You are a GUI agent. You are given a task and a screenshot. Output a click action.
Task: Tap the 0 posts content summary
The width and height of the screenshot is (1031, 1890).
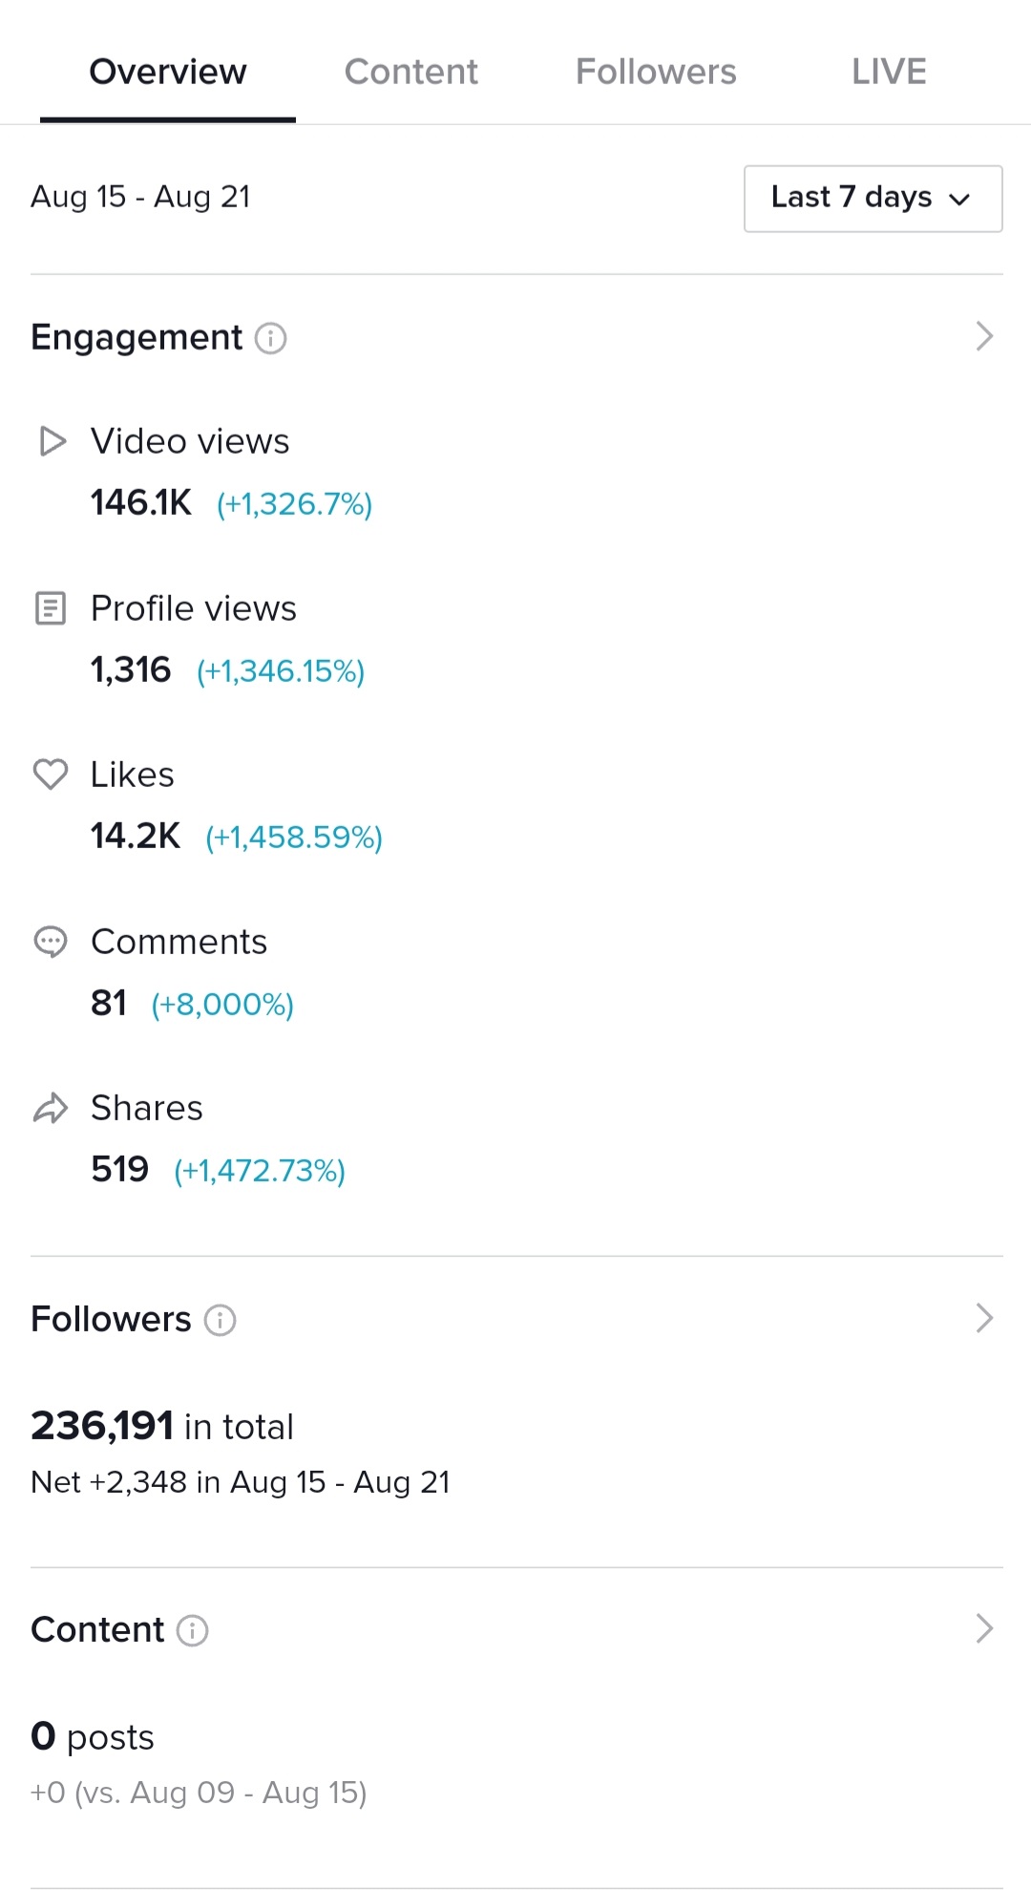pyautogui.click(x=93, y=1736)
